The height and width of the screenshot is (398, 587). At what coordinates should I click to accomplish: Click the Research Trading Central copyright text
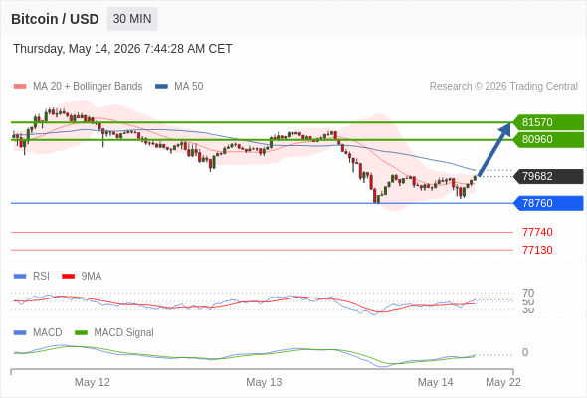click(503, 87)
